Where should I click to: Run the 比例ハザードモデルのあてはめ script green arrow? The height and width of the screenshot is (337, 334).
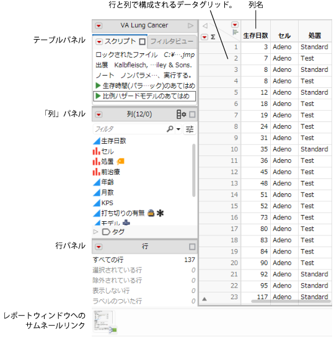(98, 96)
